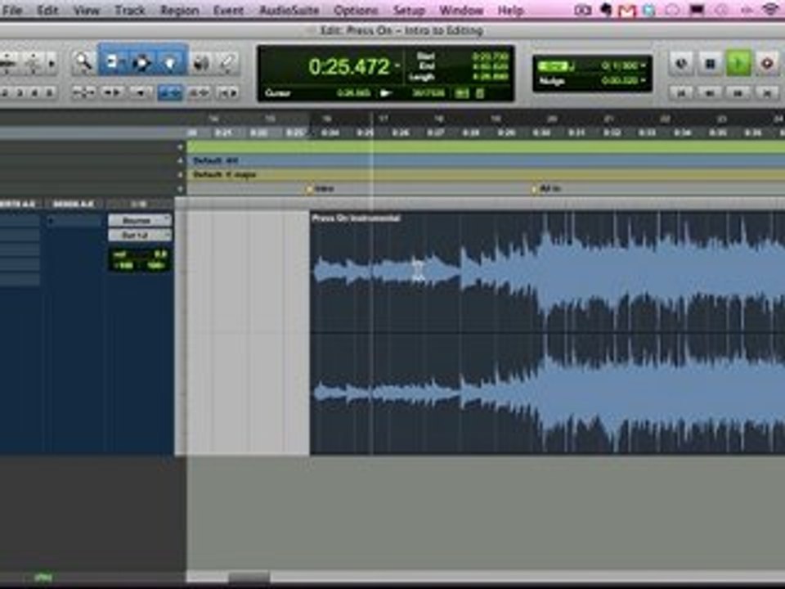Open the AudioSuite menu
The height and width of the screenshot is (589, 785).
(x=289, y=10)
